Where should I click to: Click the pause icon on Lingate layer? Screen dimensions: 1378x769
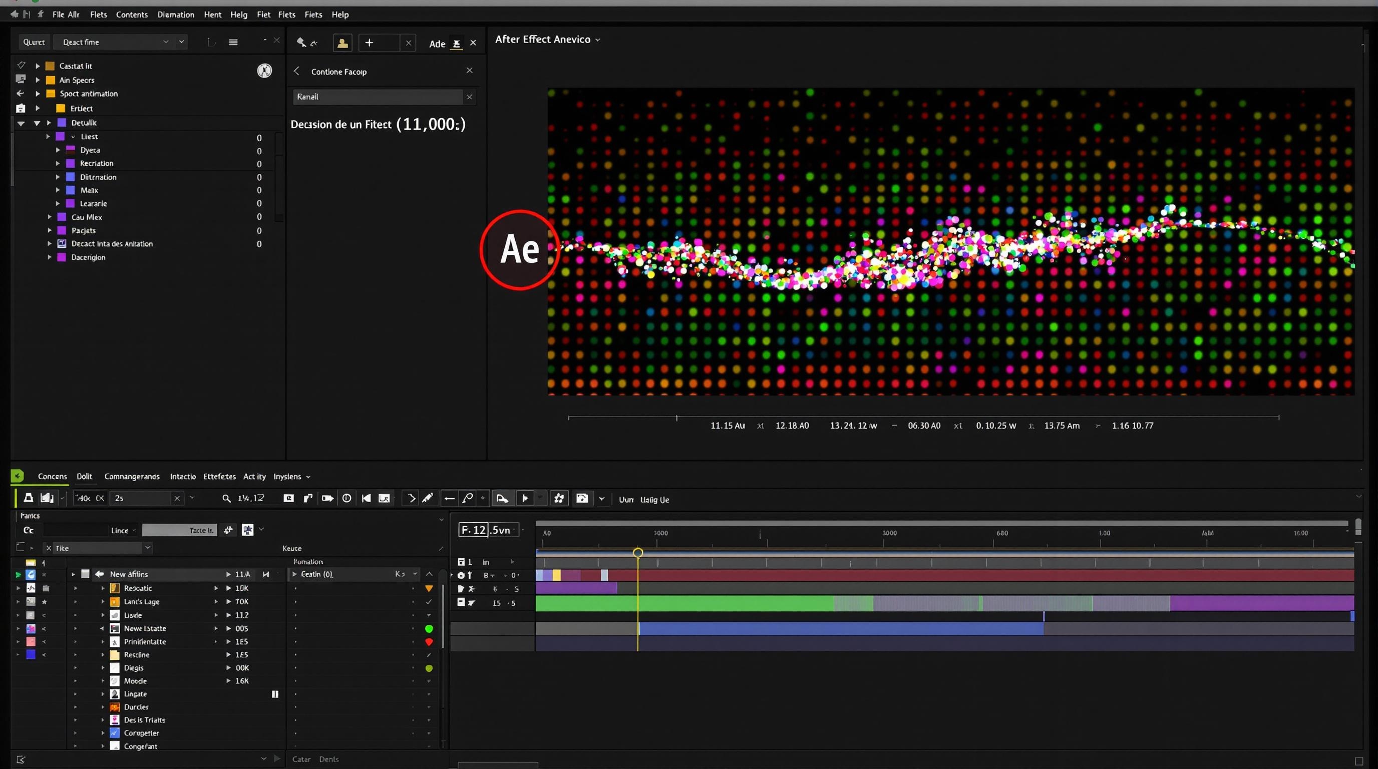pyautogui.click(x=275, y=693)
